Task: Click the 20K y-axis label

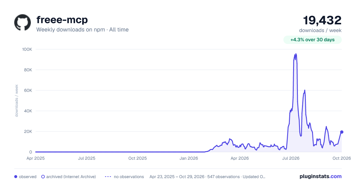Action: pos(28,131)
